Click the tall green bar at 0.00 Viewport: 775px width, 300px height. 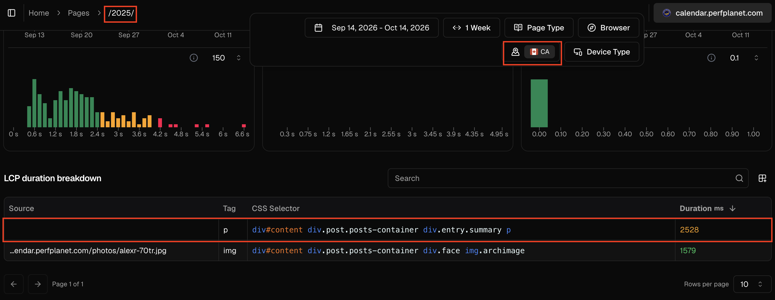tap(539, 103)
